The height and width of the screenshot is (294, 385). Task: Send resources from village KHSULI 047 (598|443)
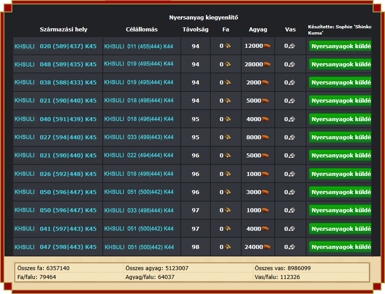[x=340, y=247]
